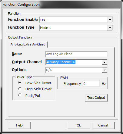Expand the Function Type dropdown arrow
123x134 pixels.
coord(110,28)
